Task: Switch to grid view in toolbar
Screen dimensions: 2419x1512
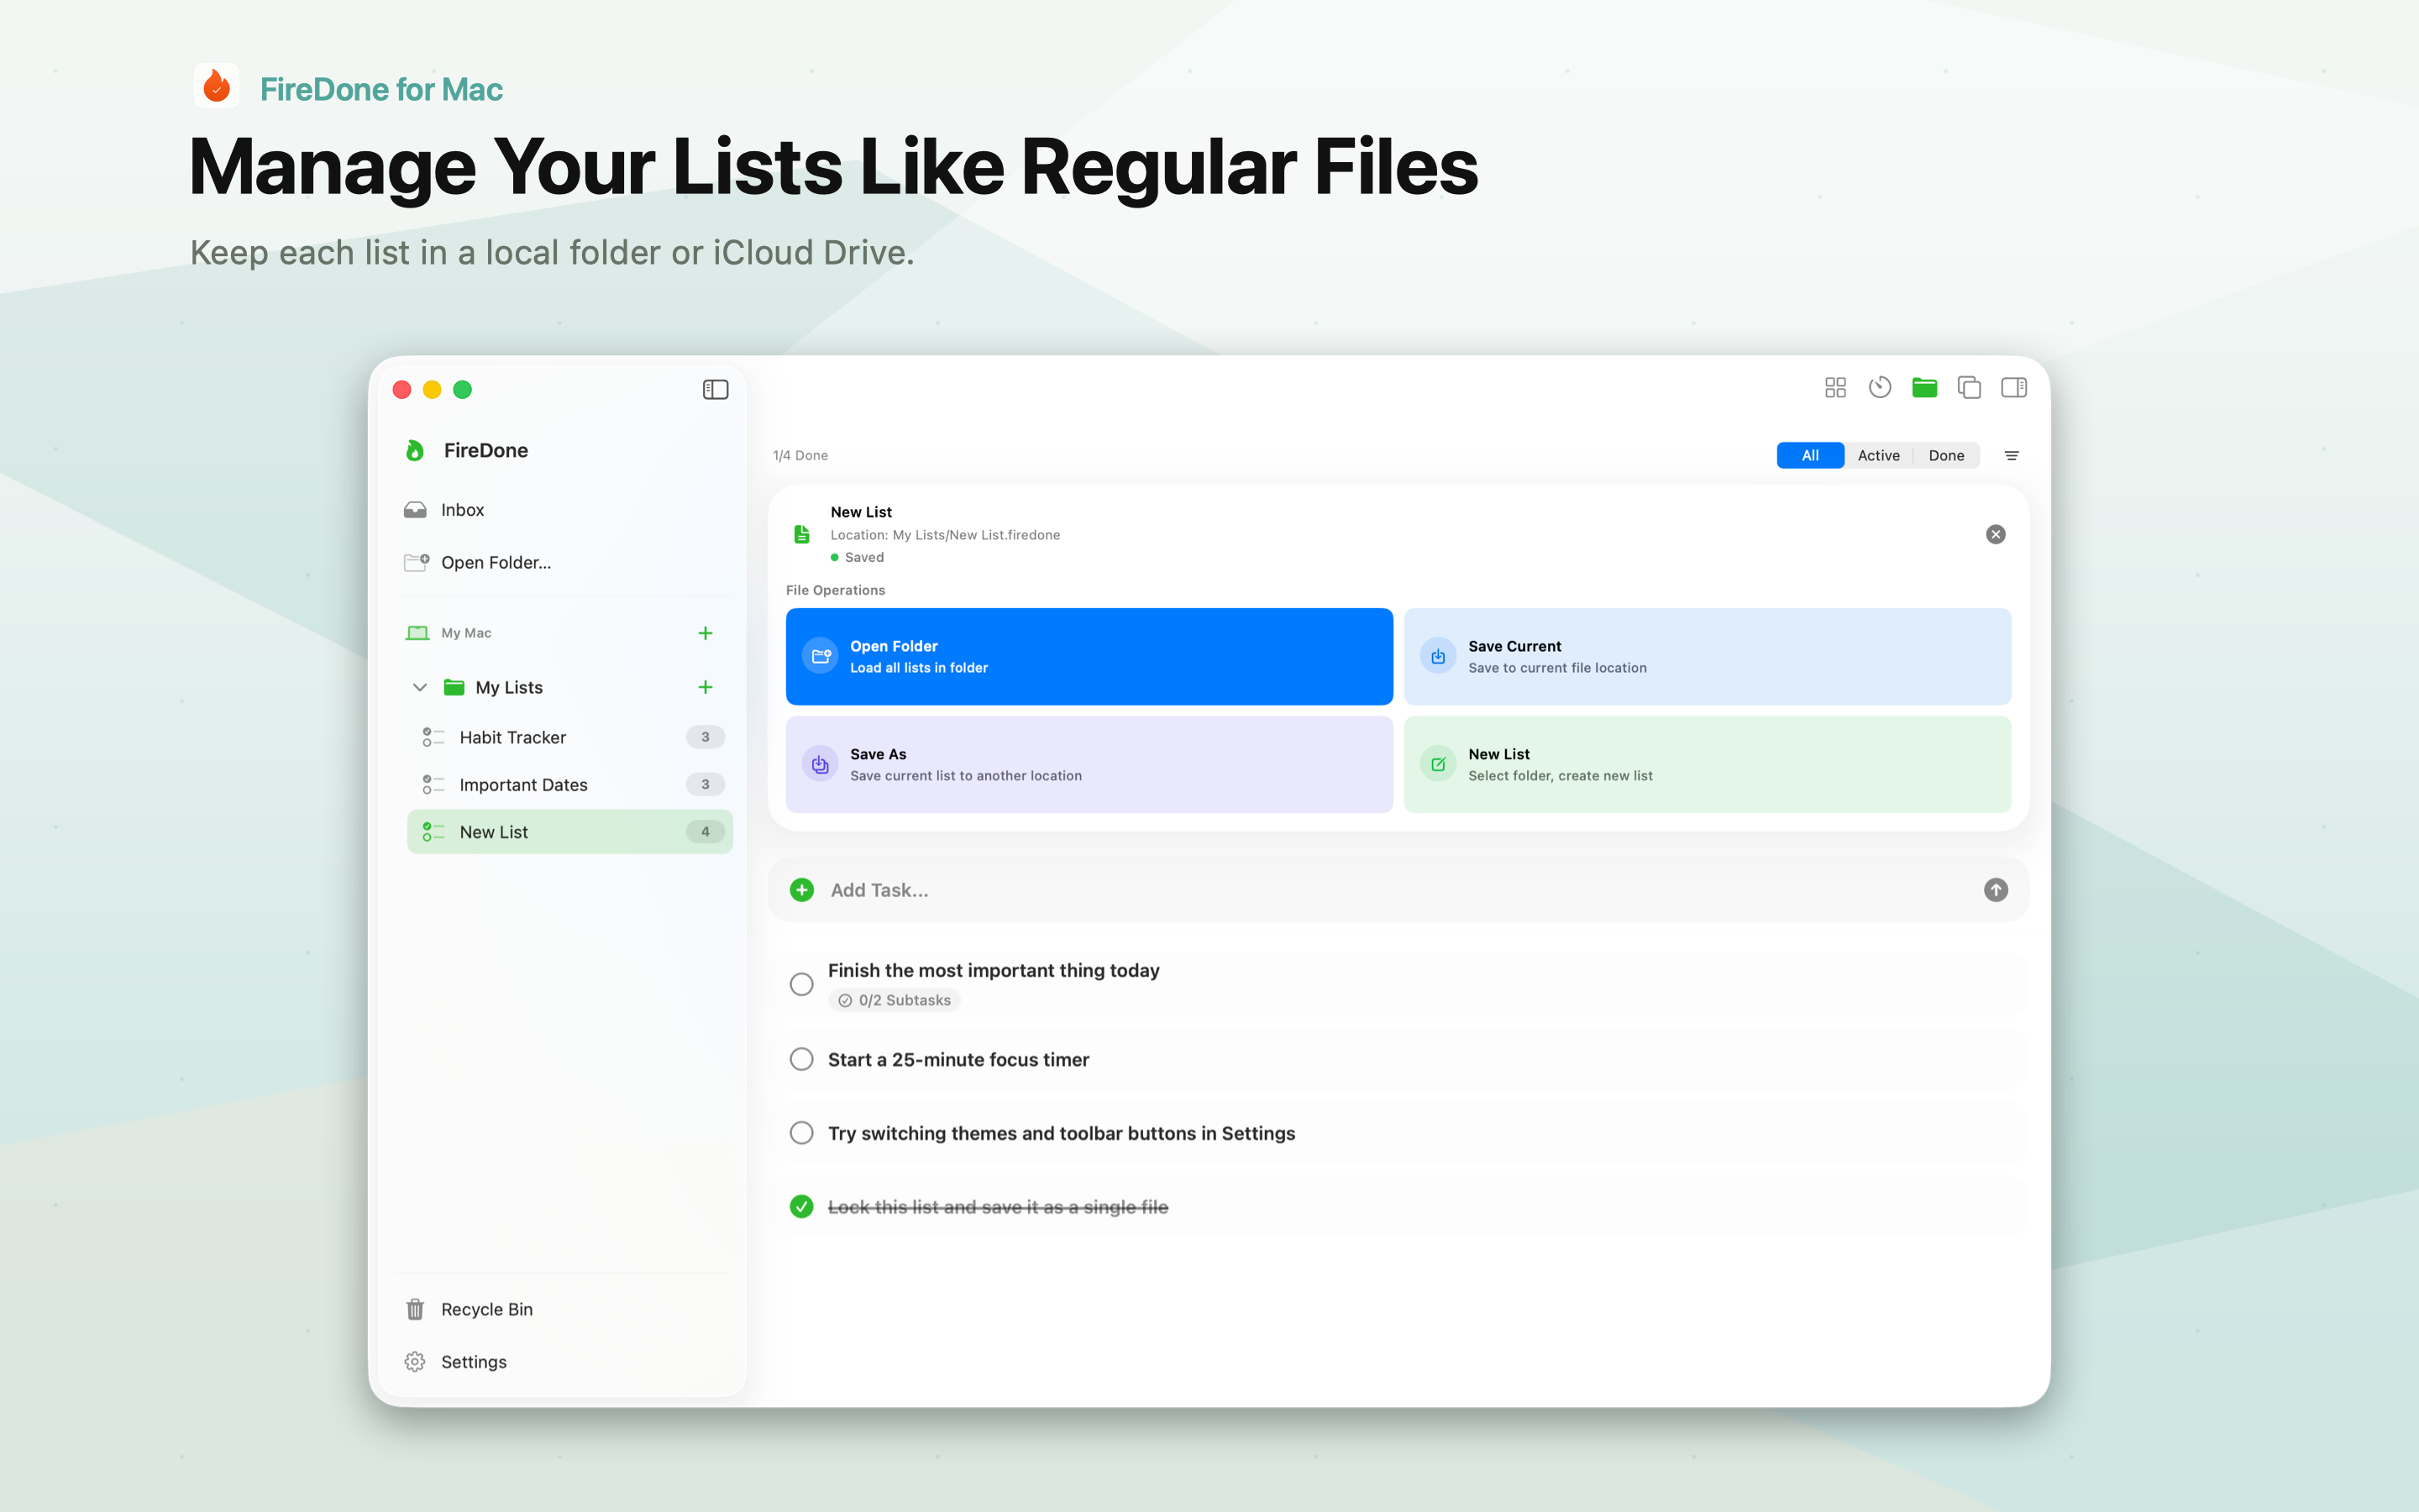Action: pos(1835,388)
